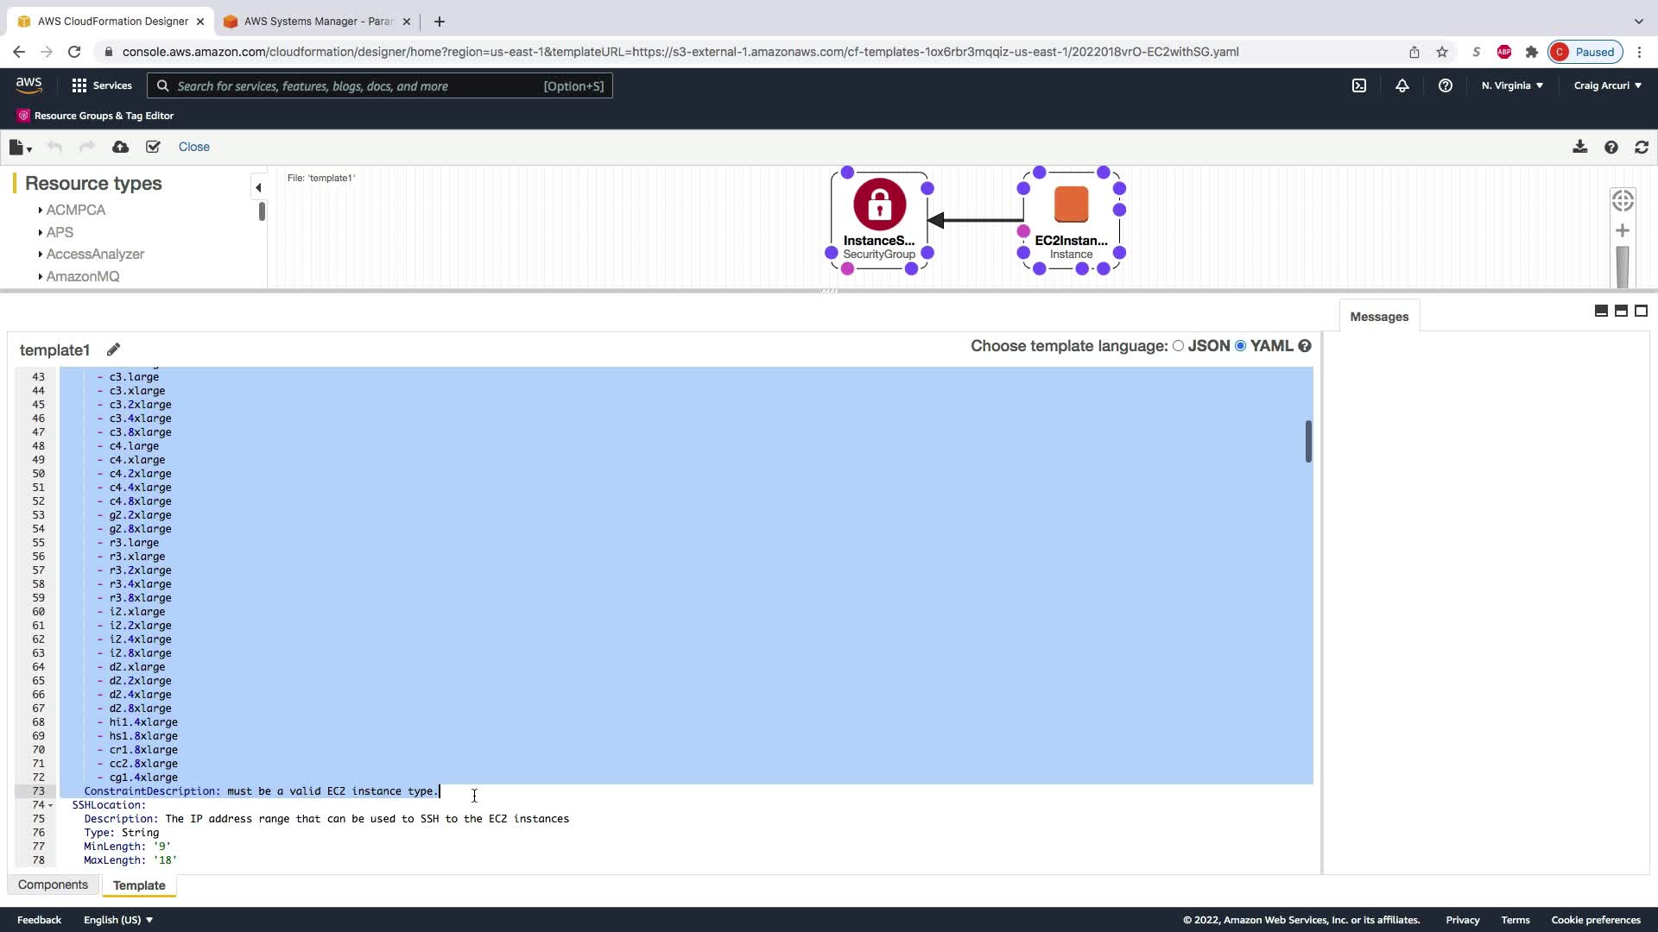Edit template1 name with pencil icon
Image resolution: width=1658 pixels, height=932 pixels.
tap(113, 349)
